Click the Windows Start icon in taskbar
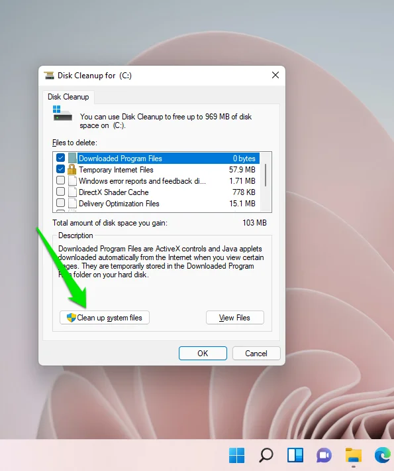This screenshot has width=394, height=471. (x=236, y=455)
